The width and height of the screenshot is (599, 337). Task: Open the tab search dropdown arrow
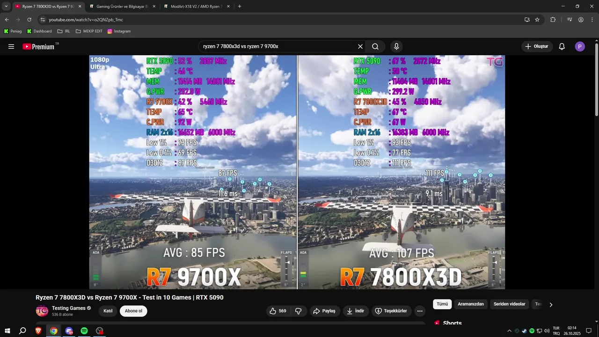6,7
